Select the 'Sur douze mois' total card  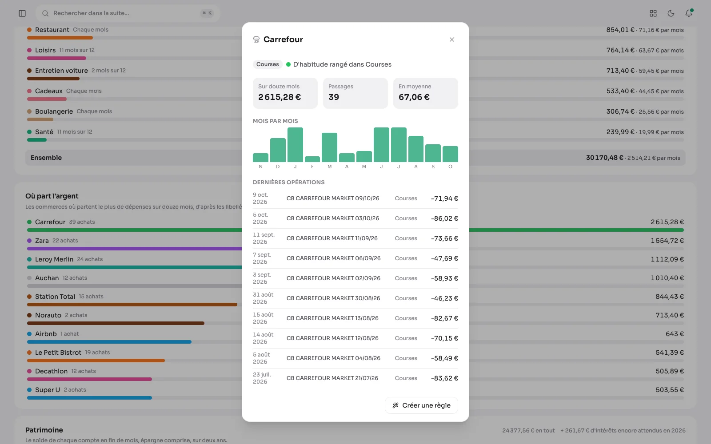point(285,93)
